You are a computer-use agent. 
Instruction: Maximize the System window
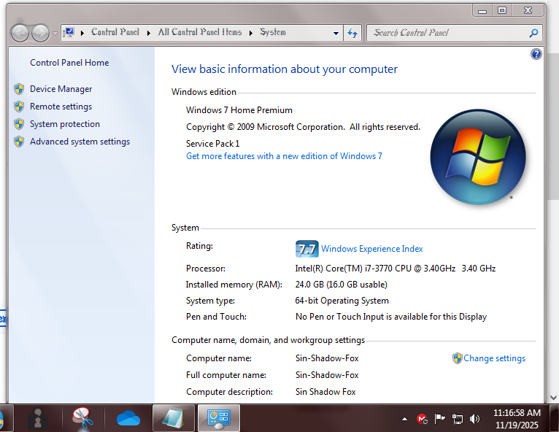coord(502,11)
